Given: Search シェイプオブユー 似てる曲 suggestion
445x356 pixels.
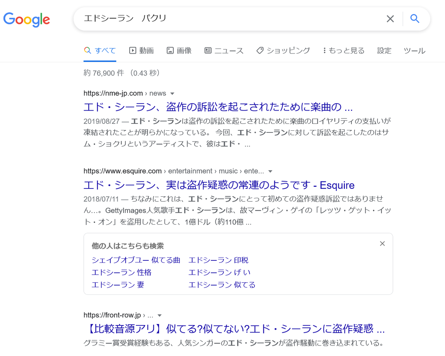Looking at the screenshot, I should [136, 260].
